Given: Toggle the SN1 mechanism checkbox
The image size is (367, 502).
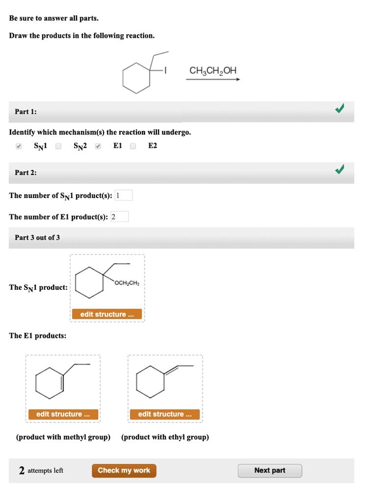Looking at the screenshot, I should point(19,146).
